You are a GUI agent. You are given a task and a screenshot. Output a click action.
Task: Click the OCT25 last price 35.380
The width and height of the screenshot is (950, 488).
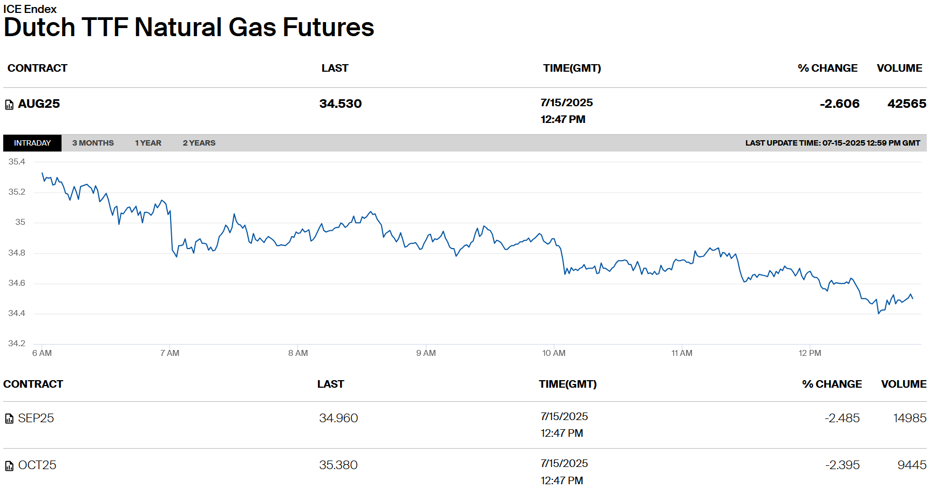click(x=338, y=465)
